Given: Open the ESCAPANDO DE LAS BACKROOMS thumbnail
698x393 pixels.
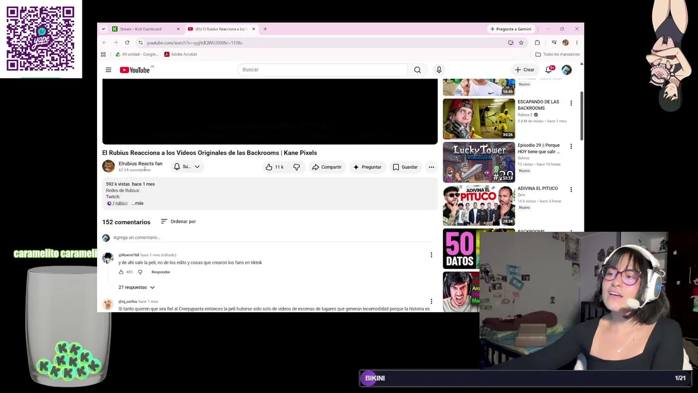Looking at the screenshot, I should click(x=479, y=119).
